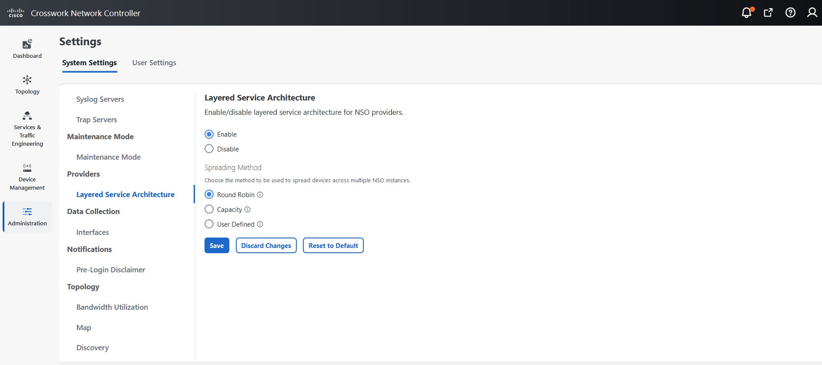822x365 pixels.
Task: Go to Dashboard in sidebar
Action: [x=27, y=49]
